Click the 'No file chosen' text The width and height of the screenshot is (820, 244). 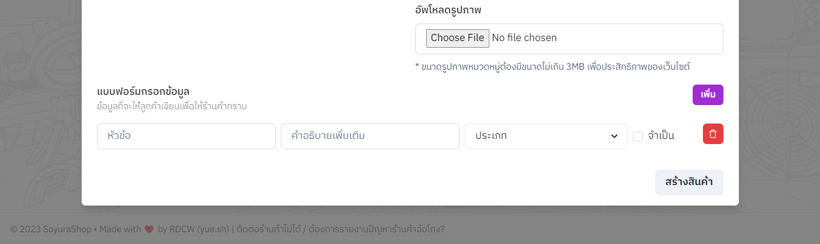[x=524, y=38]
